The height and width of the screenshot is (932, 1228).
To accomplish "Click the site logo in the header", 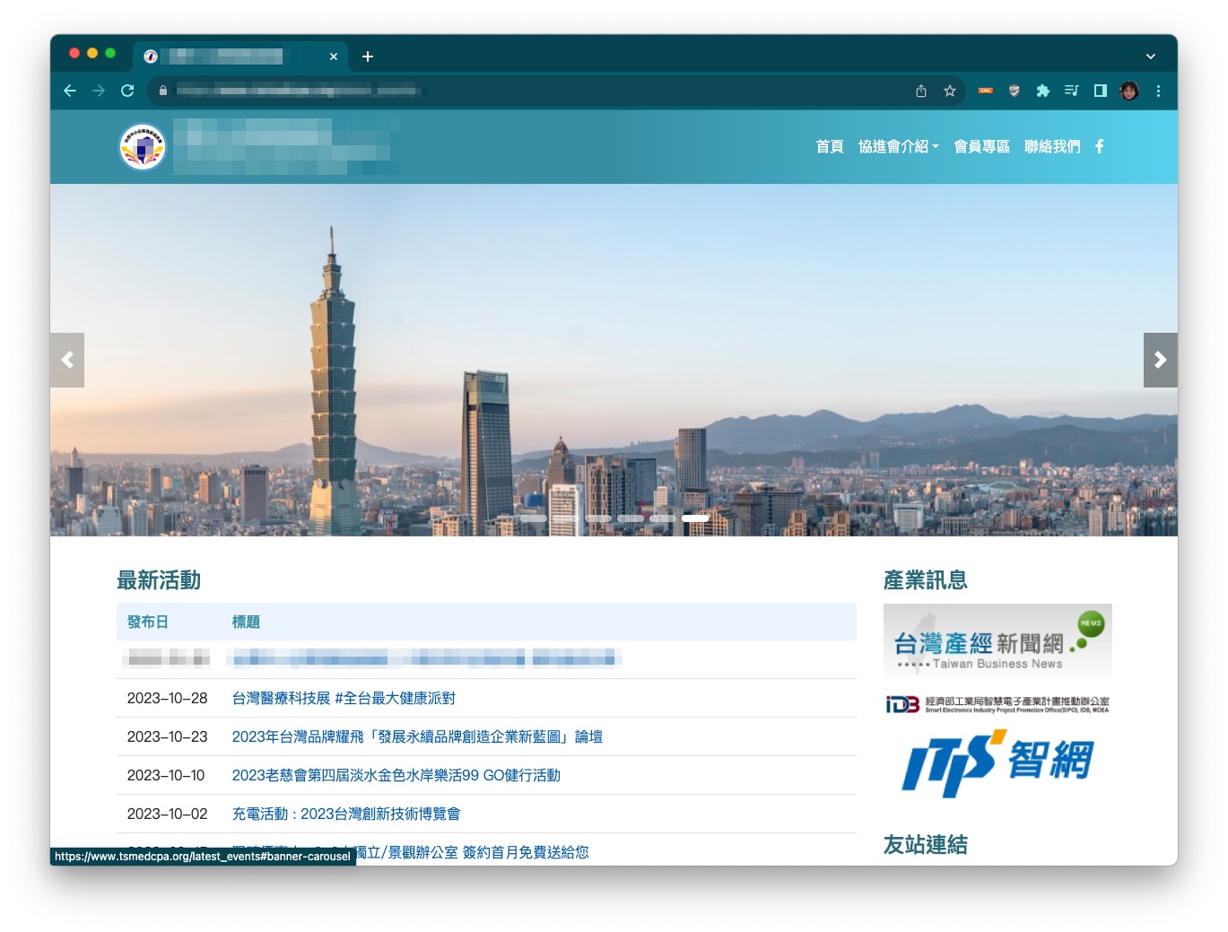I will pos(142,146).
